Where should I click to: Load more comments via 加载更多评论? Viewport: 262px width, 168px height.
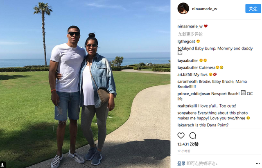point(190,34)
